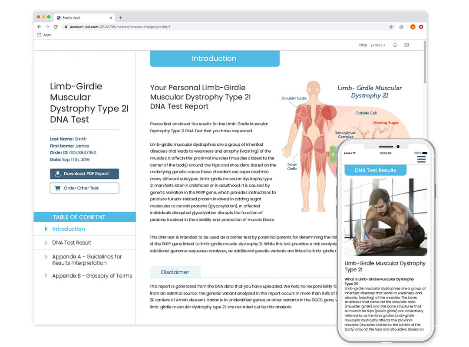Click the lock icon in the address bar
Screen dimensions: 469x347
(x=66, y=27)
